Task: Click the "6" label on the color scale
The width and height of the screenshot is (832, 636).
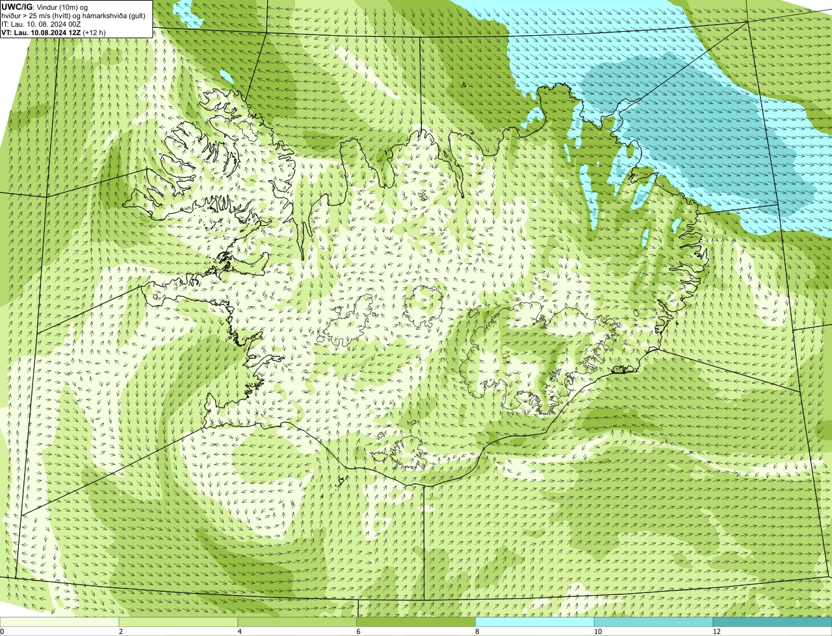Action: [x=358, y=631]
